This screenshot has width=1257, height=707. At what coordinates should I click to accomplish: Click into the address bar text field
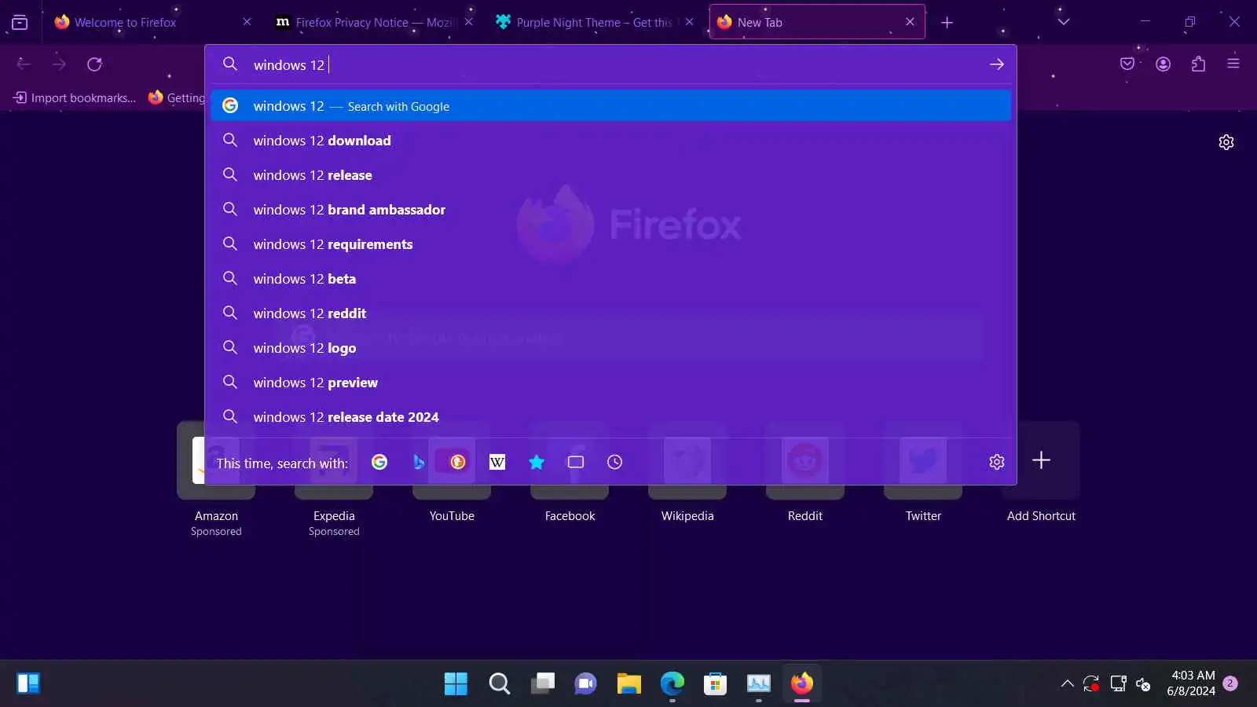[613, 64]
